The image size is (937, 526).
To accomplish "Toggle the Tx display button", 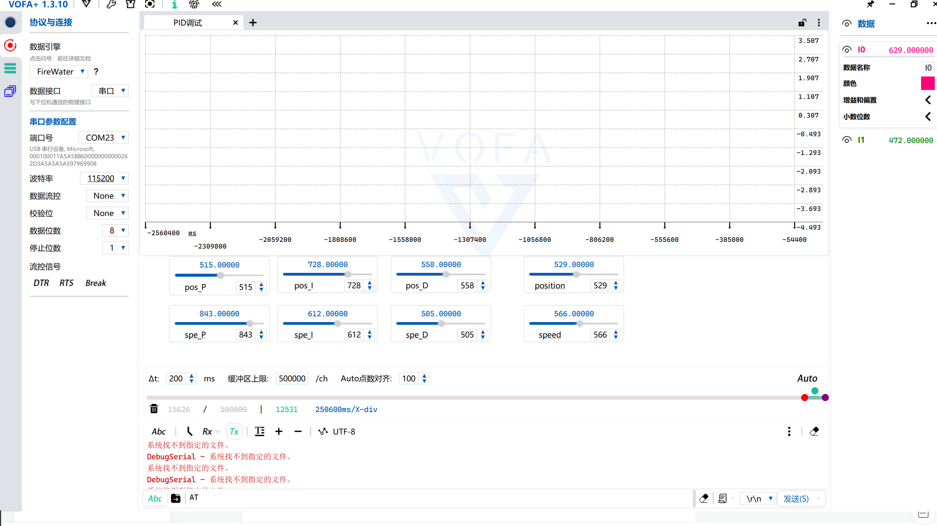I will pos(234,431).
